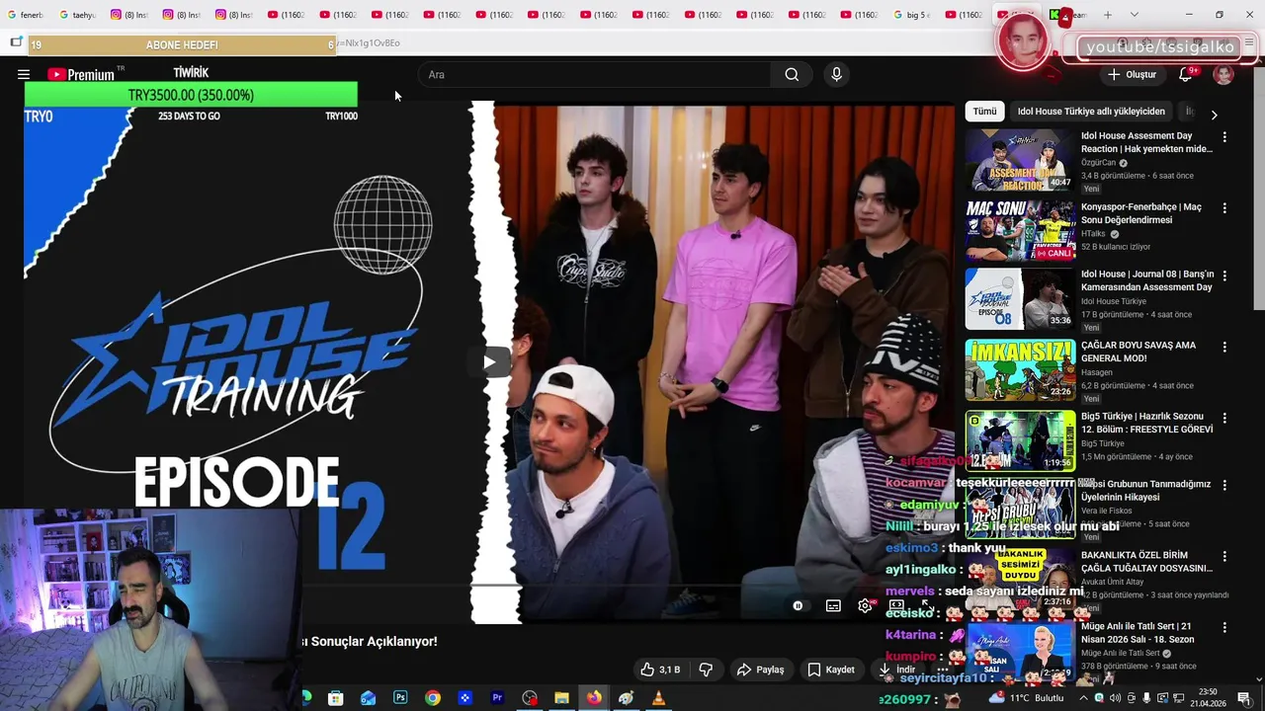Click the Oluştur create button

click(1132, 74)
